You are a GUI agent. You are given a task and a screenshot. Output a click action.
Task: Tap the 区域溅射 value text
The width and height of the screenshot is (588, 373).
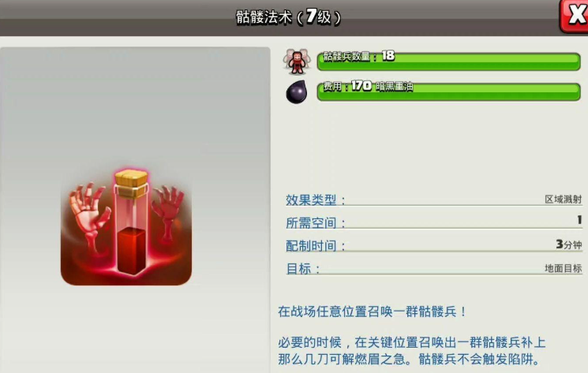(x=564, y=200)
